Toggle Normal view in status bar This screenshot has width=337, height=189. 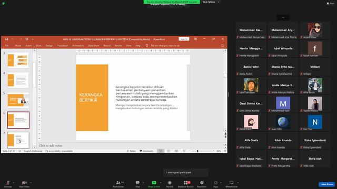161,151
